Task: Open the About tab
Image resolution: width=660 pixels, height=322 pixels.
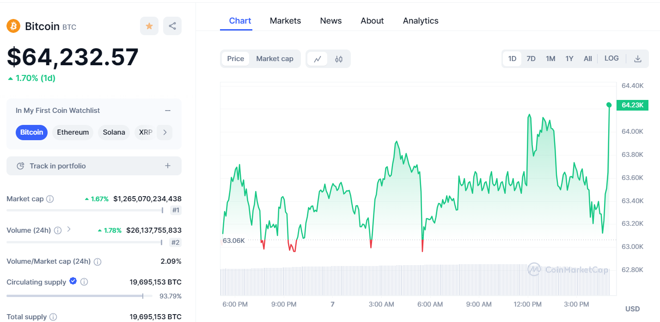Action: click(372, 21)
